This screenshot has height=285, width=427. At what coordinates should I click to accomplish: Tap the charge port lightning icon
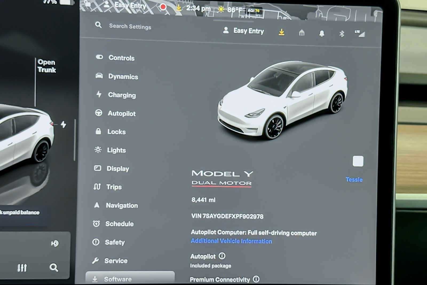[63, 124]
